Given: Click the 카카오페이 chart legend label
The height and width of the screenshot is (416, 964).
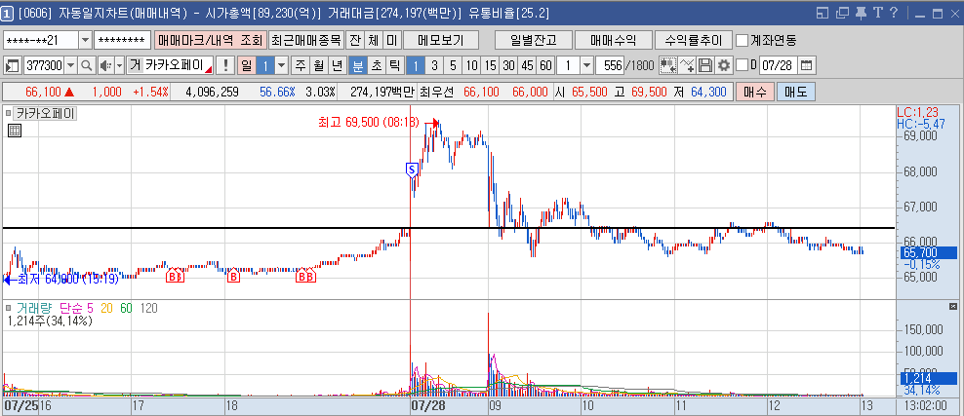Looking at the screenshot, I should [x=46, y=114].
